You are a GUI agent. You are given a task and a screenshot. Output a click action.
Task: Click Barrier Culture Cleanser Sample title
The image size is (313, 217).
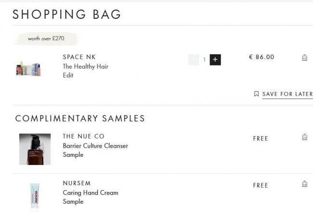pyautogui.click(x=95, y=150)
